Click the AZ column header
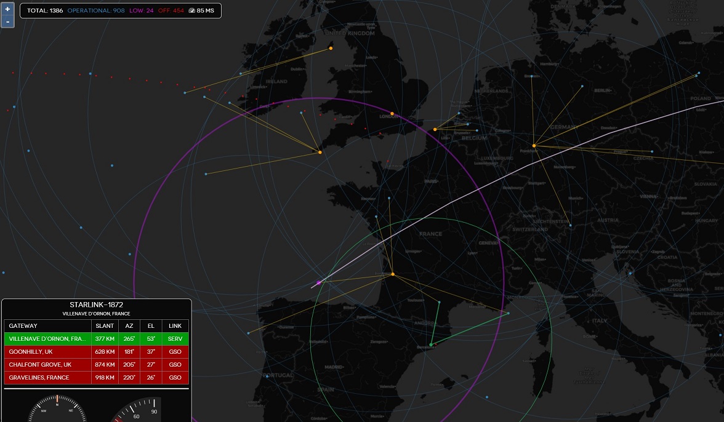Image resolution: width=724 pixels, height=422 pixels. pos(129,325)
